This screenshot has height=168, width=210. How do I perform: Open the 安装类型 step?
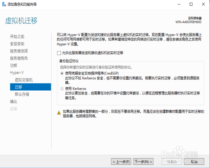(x=17, y=44)
